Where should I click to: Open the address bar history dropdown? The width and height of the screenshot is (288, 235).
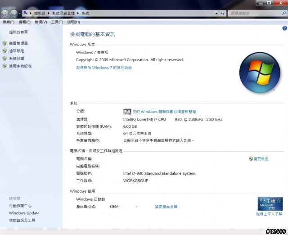[x=216, y=14]
